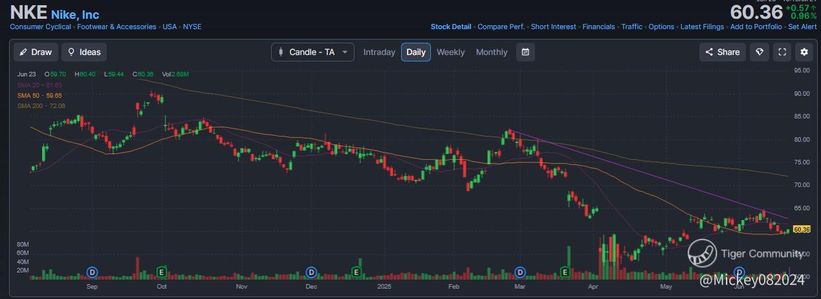Image resolution: width=821 pixels, height=299 pixels.
Task: Click the dividend marker near March
Action: (x=519, y=271)
